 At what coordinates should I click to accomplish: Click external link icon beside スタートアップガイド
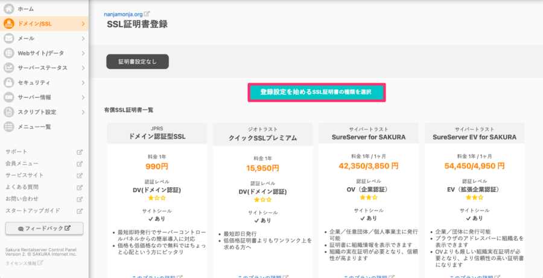80,211
